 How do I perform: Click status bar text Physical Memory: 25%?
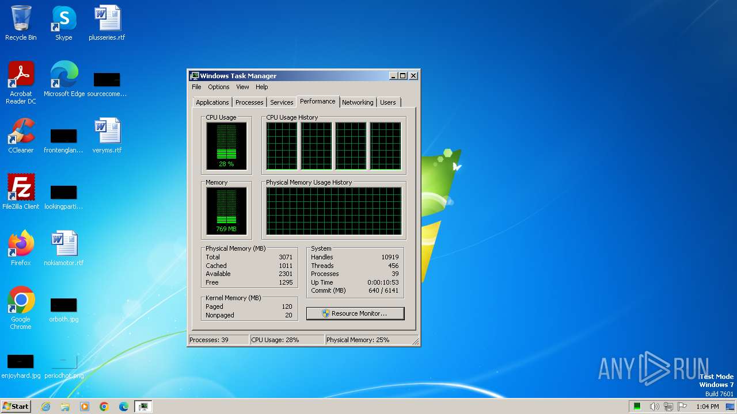(x=358, y=340)
